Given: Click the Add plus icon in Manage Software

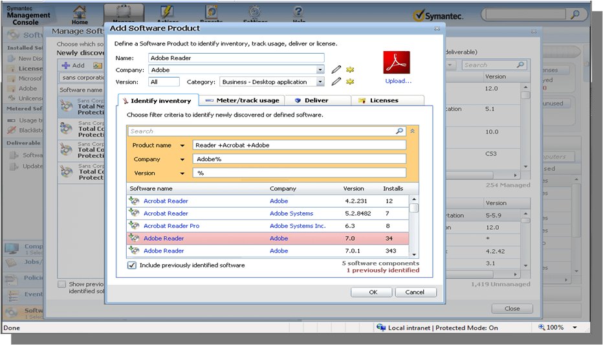Looking at the screenshot, I should [x=66, y=65].
